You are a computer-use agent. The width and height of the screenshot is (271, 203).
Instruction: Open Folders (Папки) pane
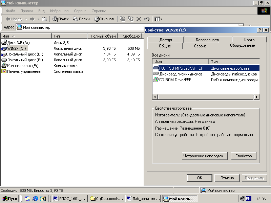click(81, 19)
